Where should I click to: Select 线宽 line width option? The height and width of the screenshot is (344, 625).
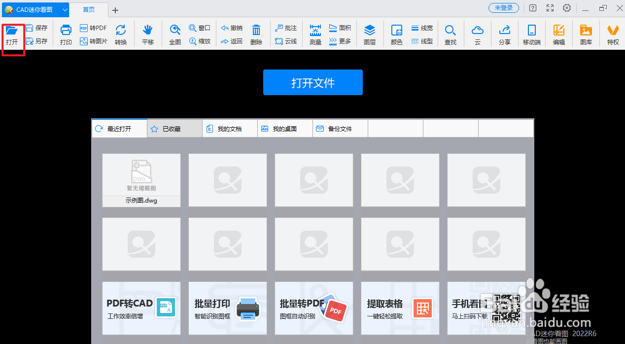coord(421,28)
